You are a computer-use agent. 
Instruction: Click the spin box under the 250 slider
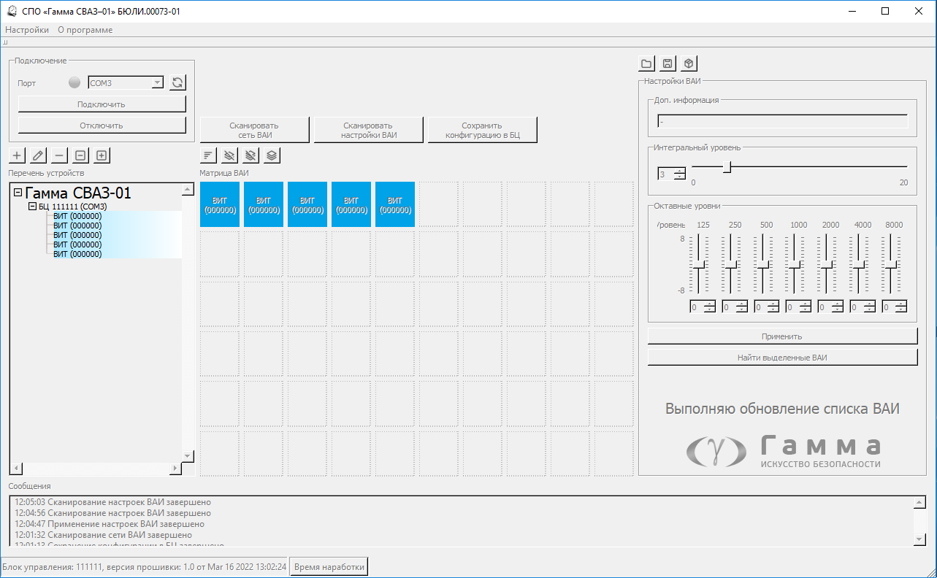pos(735,307)
